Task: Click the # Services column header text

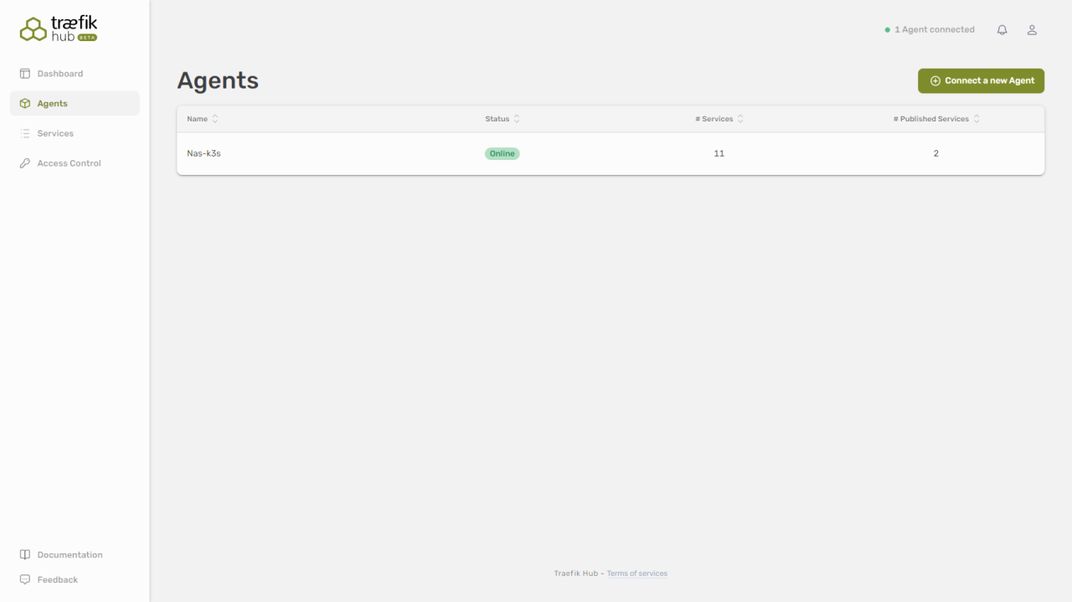Action: (714, 119)
